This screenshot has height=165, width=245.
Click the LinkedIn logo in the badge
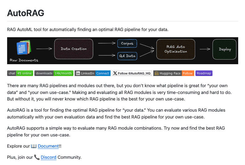point(78,73)
